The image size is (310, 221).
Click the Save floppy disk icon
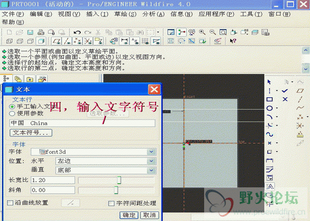point(30,32)
